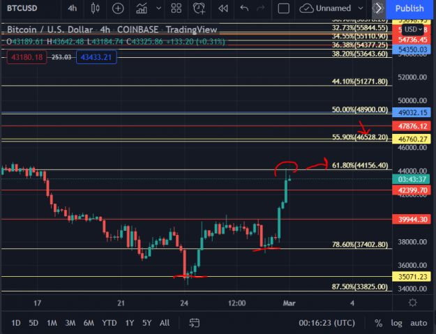
Task: Click the right chevron expand toolbar icon
Action: [x=378, y=8]
